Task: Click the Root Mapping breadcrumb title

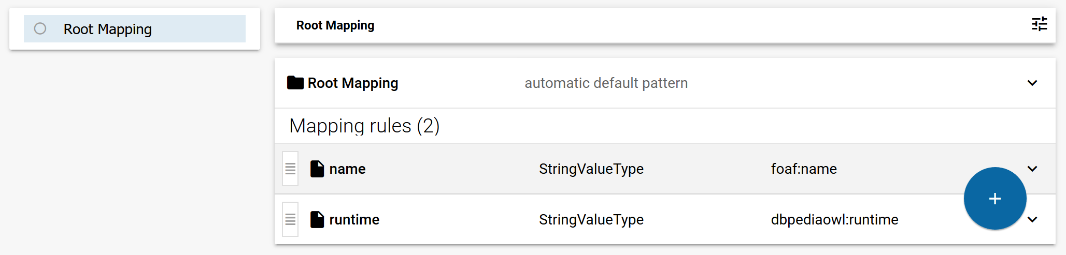Action: point(335,25)
